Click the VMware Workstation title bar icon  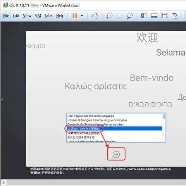(x=5, y=5)
